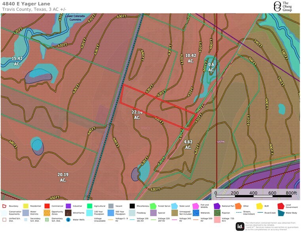301x232 pixels.
Task: Select the 20.19 AC. parcel label
Action: [x=63, y=177]
